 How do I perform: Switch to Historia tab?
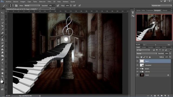tap(165, 11)
